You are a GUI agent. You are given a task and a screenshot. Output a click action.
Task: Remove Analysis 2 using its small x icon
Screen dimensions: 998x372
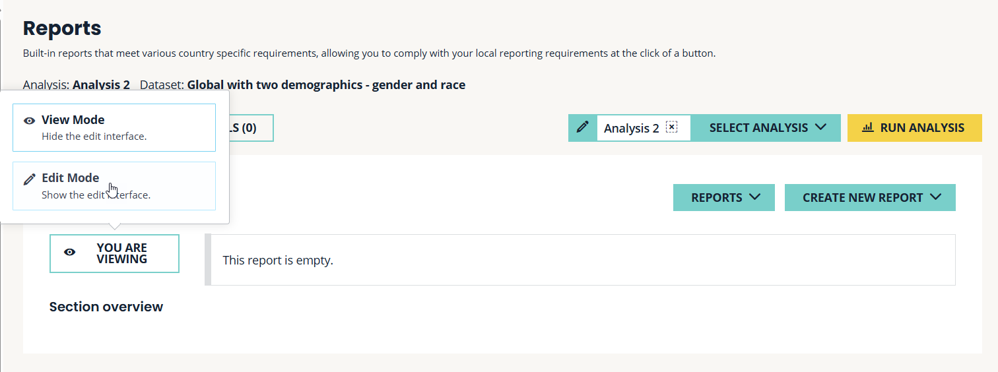coord(672,127)
